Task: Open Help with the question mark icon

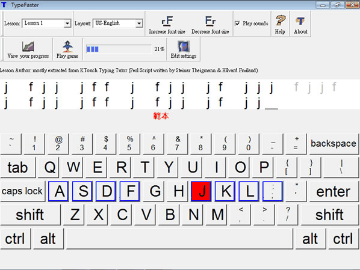Action: pyautogui.click(x=281, y=20)
